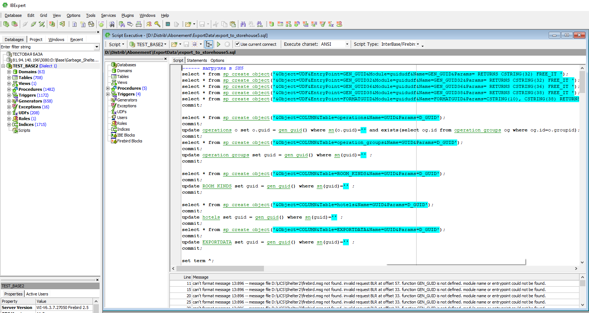Switch to the Active Users tab
Viewport: 589px width, 313px height.
coord(37,294)
